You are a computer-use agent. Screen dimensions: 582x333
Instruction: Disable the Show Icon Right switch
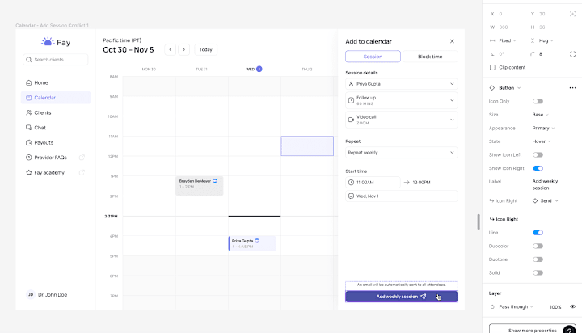click(x=538, y=168)
